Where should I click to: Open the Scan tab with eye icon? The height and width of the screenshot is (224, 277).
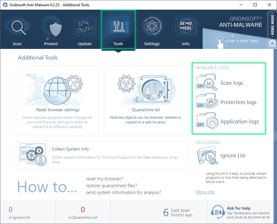point(17,30)
